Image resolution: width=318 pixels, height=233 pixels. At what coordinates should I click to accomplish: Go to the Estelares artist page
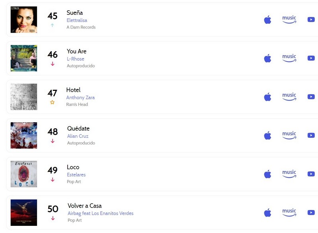pyautogui.click(x=76, y=175)
